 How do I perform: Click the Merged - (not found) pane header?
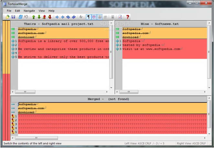(x=108, y=99)
